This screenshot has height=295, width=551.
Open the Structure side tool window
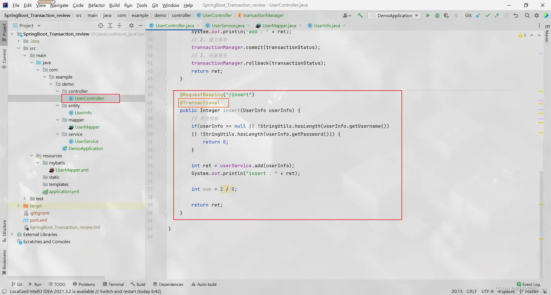click(4, 231)
